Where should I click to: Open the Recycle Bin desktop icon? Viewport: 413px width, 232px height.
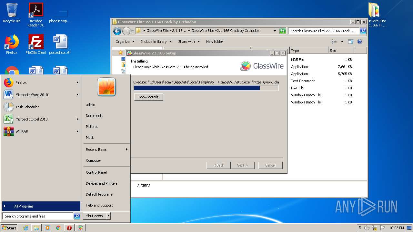[x=12, y=13]
